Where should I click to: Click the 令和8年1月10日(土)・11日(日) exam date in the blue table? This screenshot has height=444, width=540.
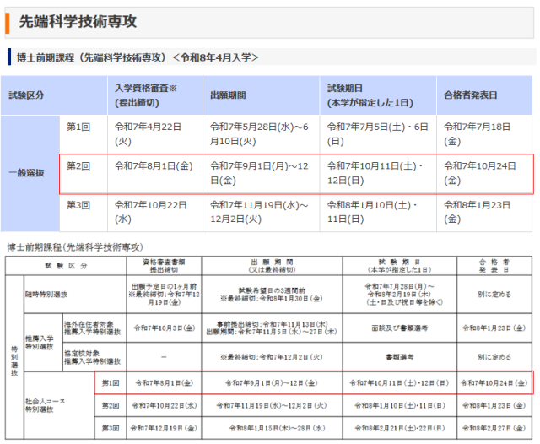375,212
